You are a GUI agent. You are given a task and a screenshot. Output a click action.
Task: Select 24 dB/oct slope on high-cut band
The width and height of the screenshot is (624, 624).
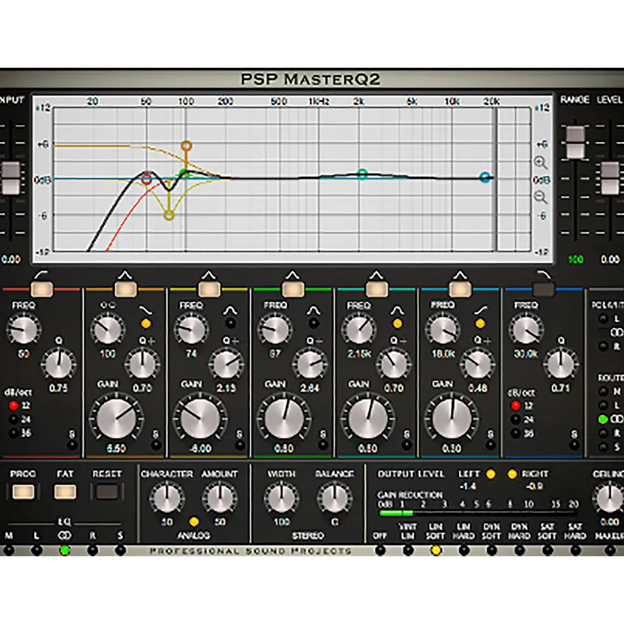tap(516, 419)
